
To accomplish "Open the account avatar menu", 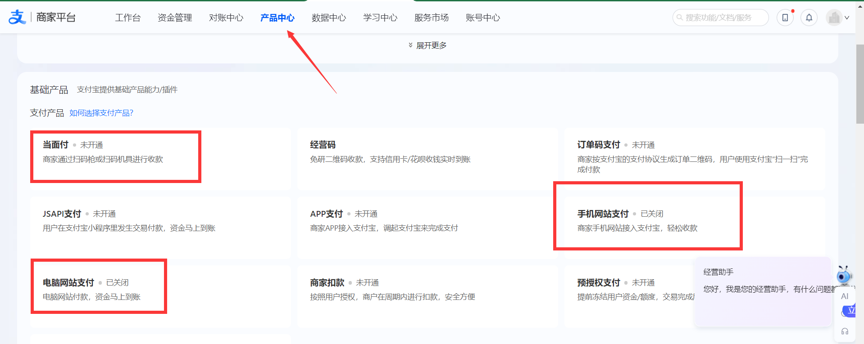I will coord(838,18).
